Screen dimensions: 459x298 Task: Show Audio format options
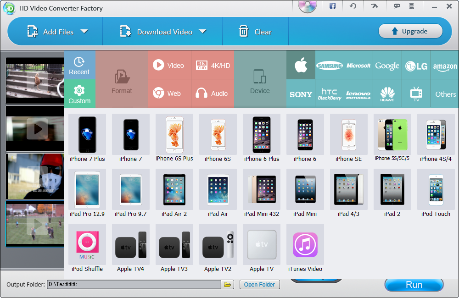click(x=213, y=94)
